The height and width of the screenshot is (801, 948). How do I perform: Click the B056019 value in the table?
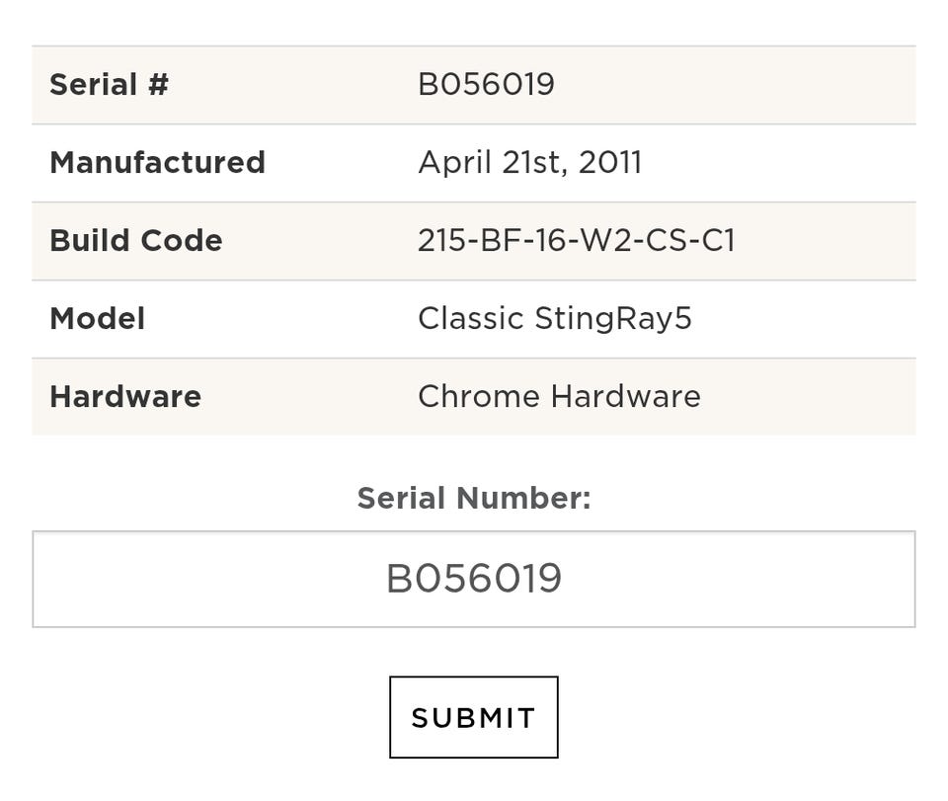[486, 85]
